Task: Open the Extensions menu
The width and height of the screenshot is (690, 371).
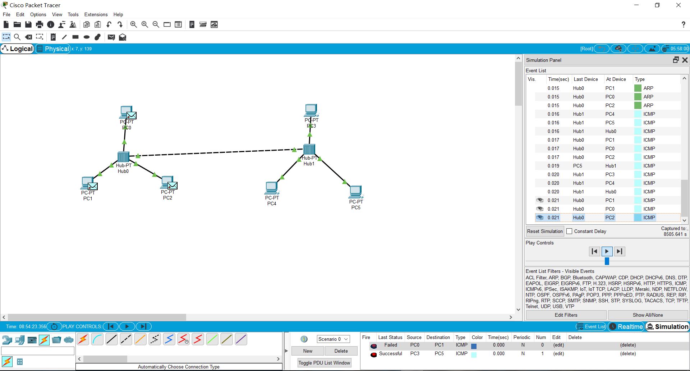Action: 96,14
